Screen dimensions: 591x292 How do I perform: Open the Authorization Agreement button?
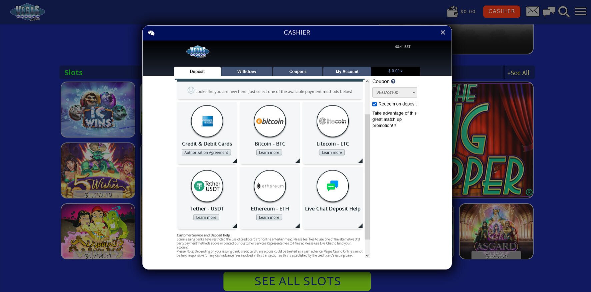206,152
